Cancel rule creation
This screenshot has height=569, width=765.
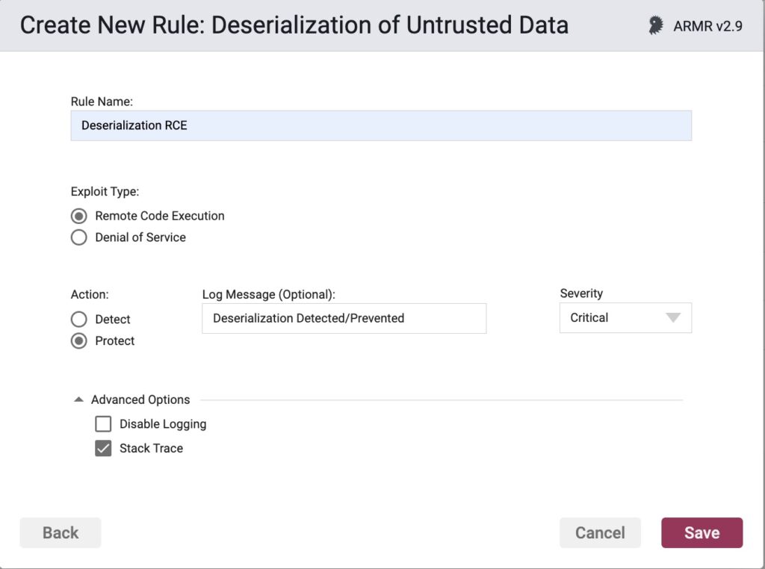(x=600, y=532)
